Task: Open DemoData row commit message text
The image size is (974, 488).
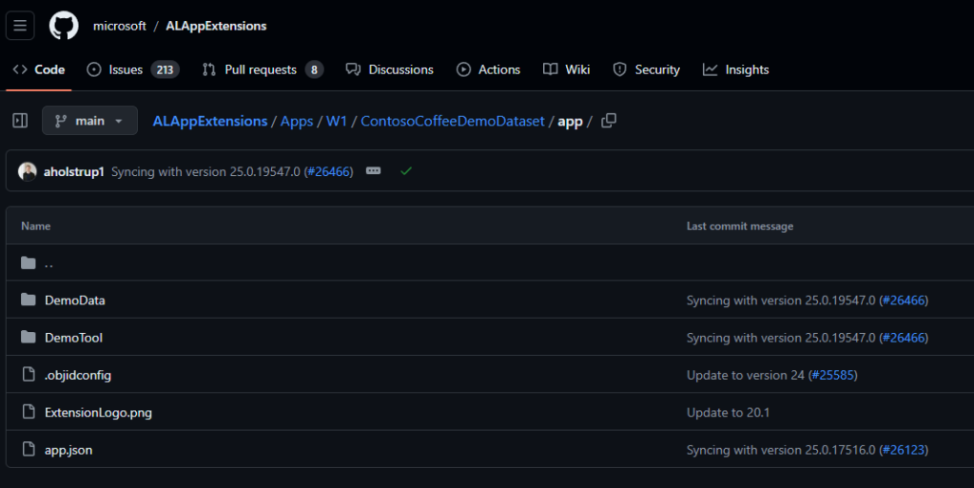Action: (781, 301)
